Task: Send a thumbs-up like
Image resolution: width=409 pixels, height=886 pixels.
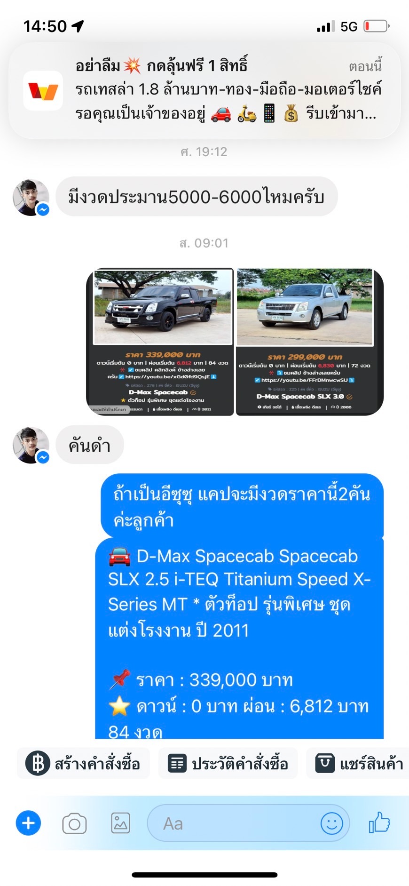Action: 379,822
